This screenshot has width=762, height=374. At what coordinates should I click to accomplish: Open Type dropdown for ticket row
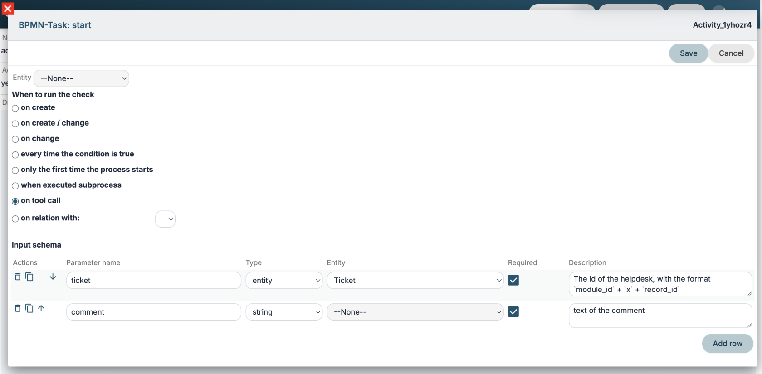tap(284, 280)
